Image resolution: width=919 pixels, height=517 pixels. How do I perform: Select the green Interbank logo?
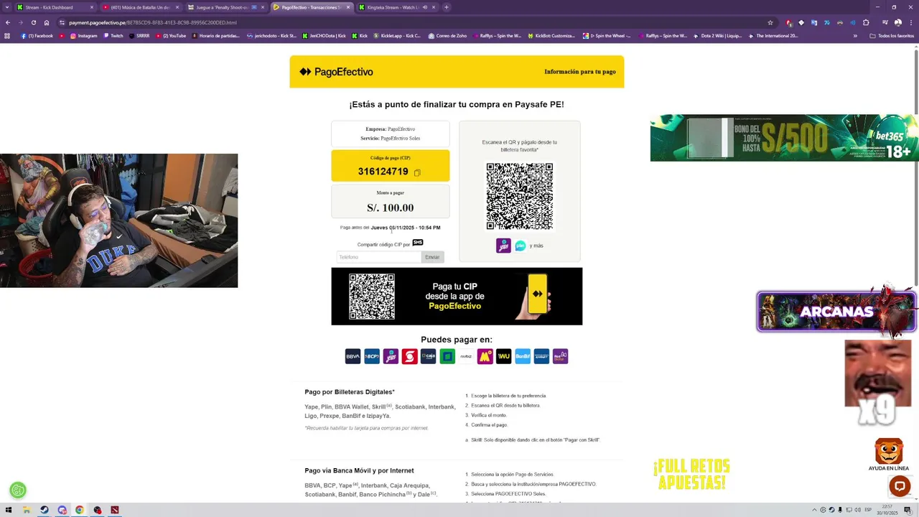click(447, 356)
